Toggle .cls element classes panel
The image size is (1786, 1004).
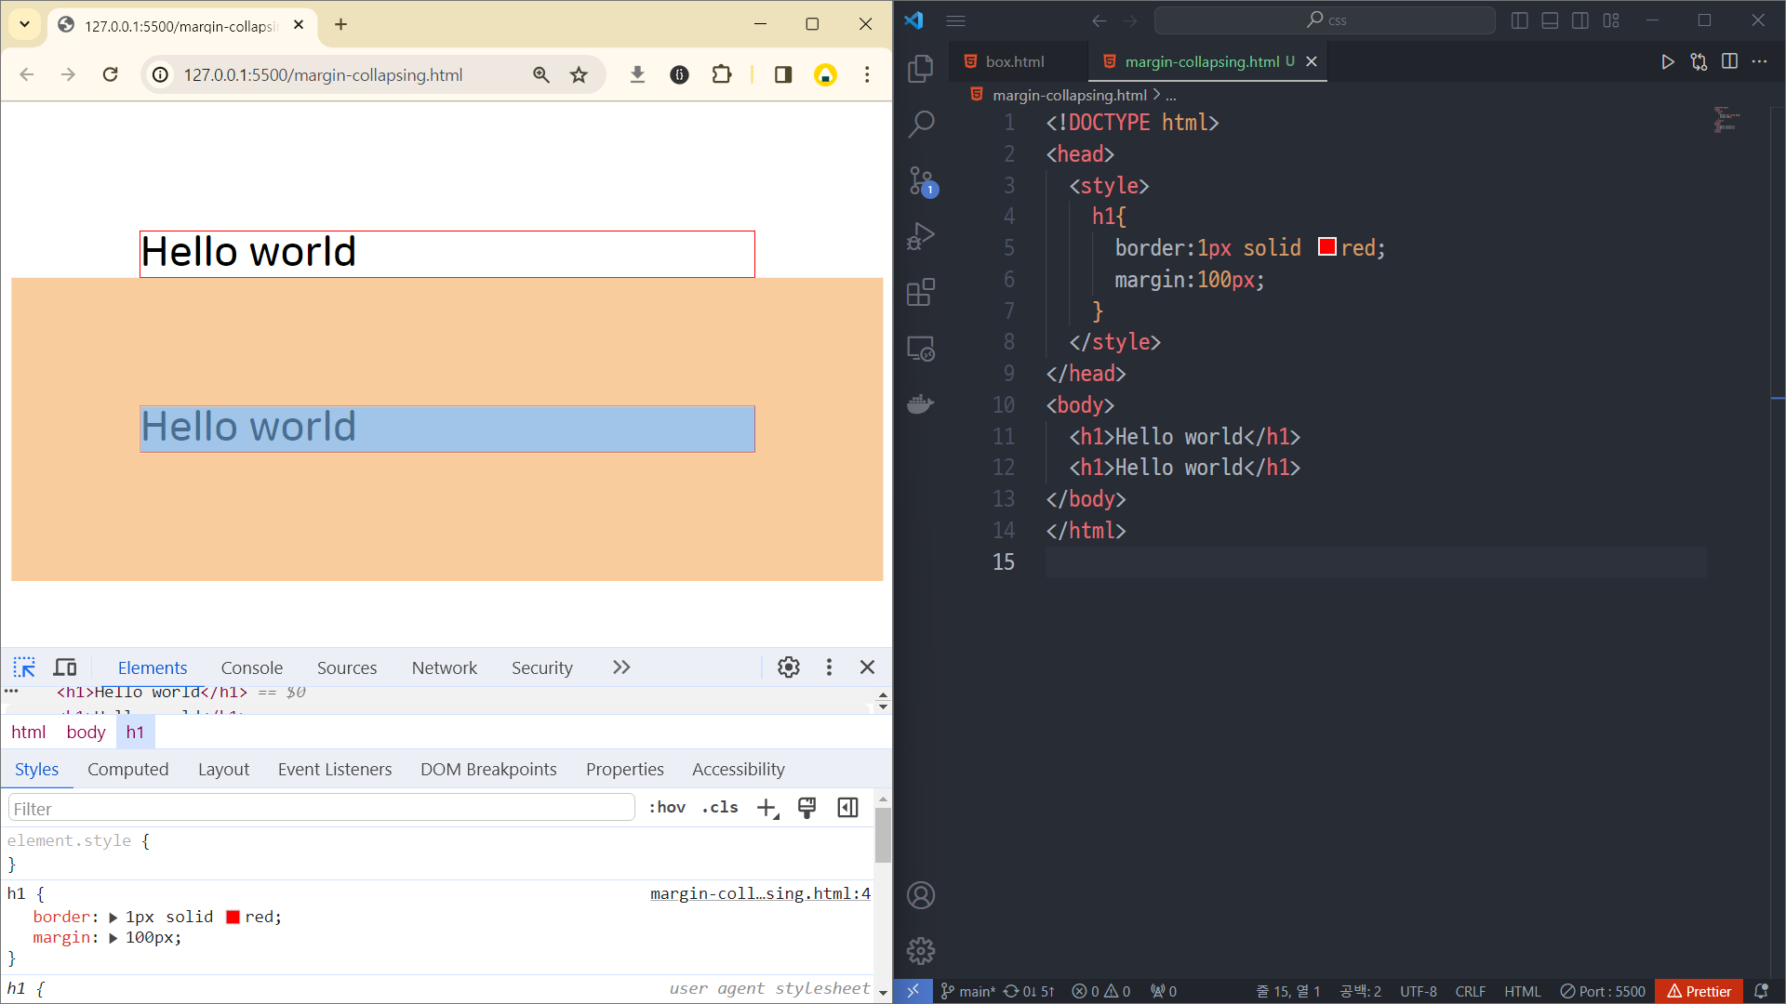point(720,808)
